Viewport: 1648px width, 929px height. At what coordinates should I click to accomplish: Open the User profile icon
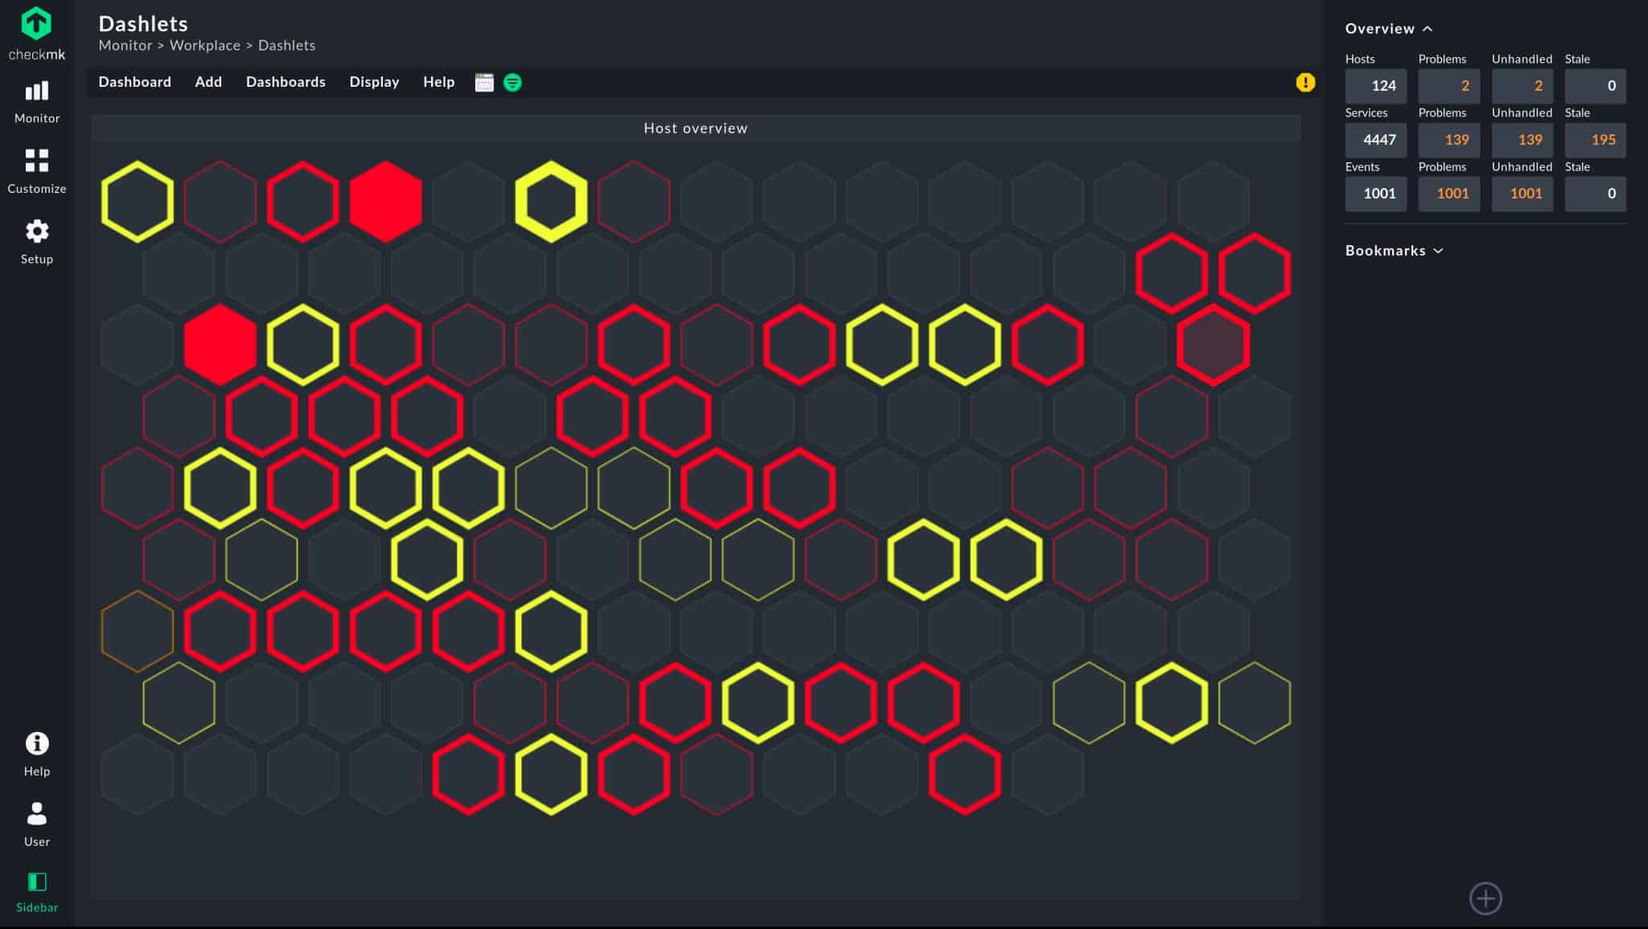point(37,813)
